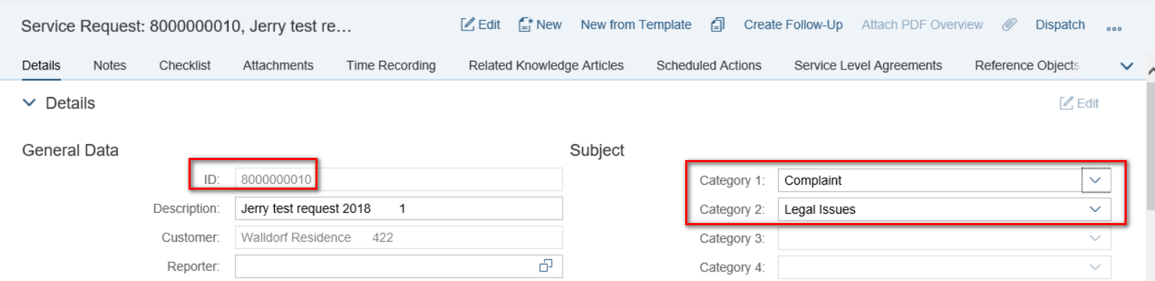Click the value help icon in Reporter field
Viewport: 1155px width, 281px height.
[546, 266]
